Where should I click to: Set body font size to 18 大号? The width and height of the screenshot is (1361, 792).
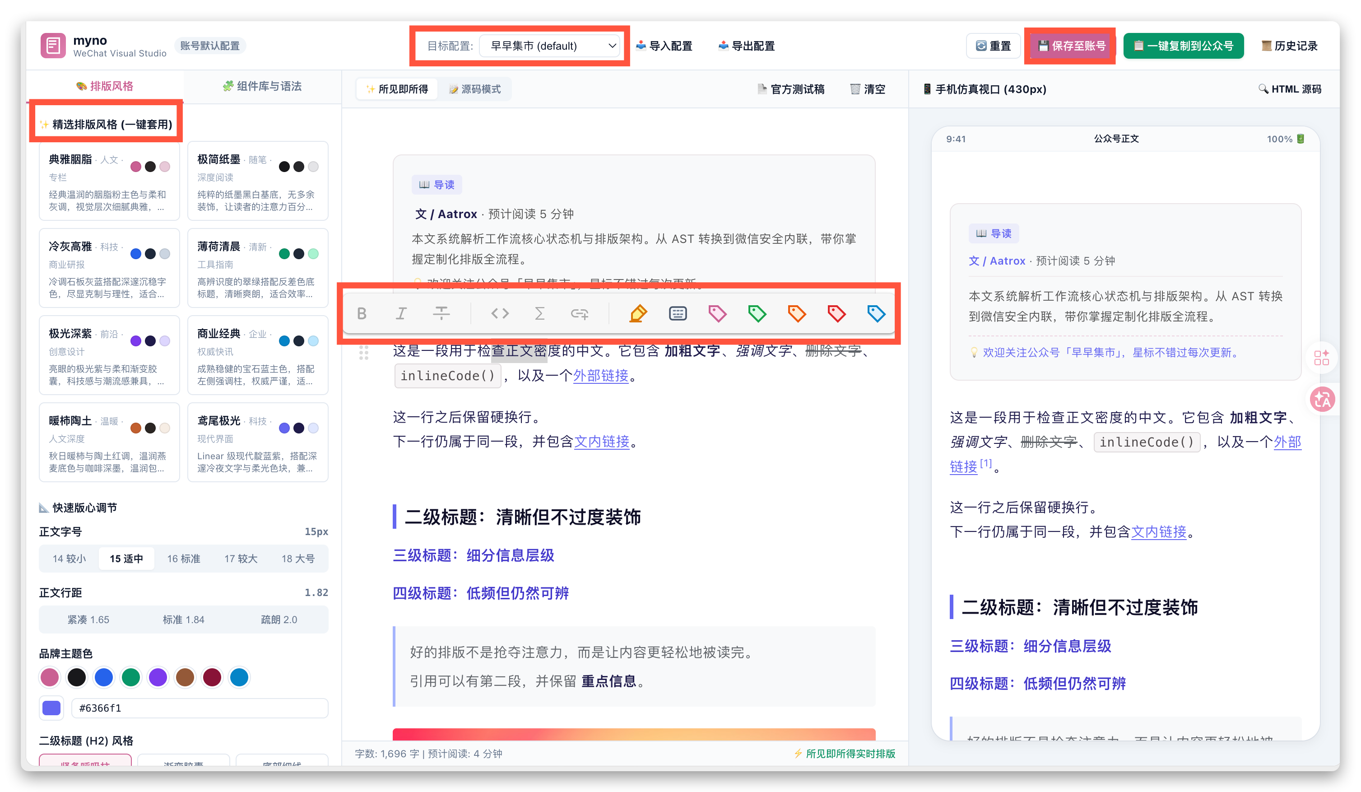298,559
